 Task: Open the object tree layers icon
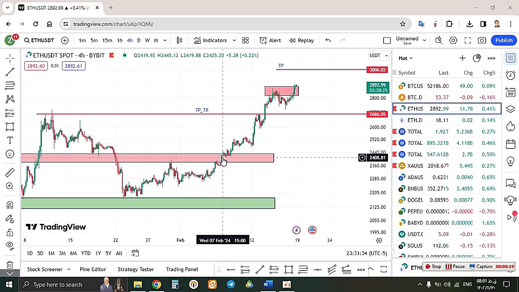point(510,109)
